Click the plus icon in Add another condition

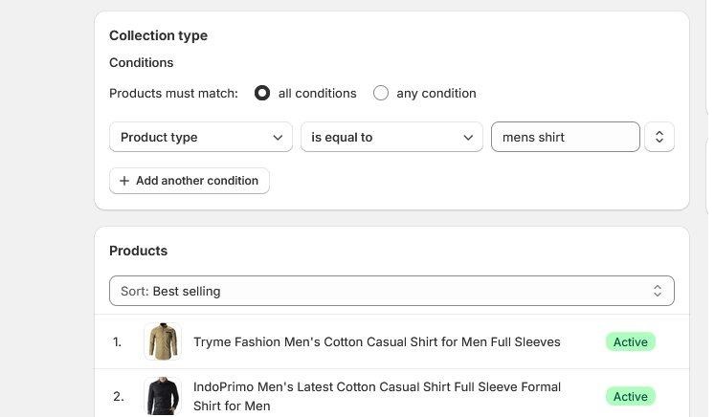pos(124,181)
